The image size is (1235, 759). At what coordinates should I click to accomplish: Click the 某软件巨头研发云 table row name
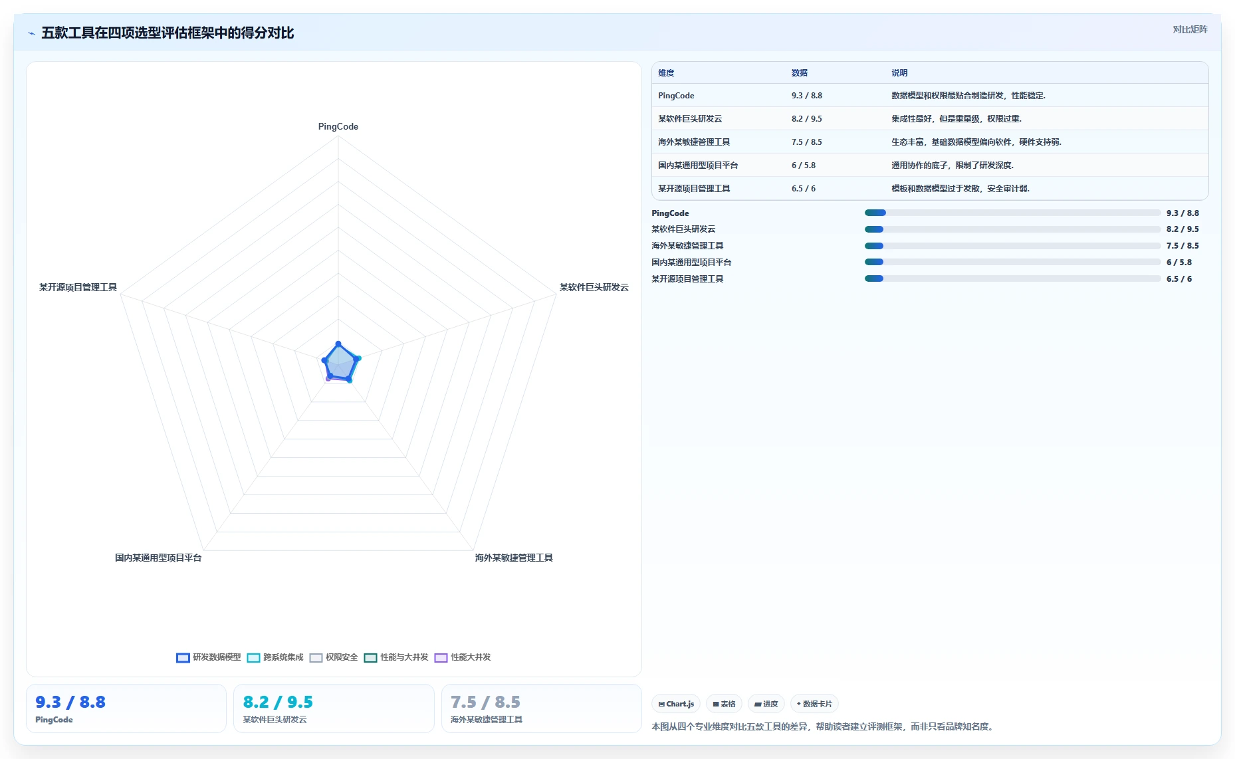(690, 119)
